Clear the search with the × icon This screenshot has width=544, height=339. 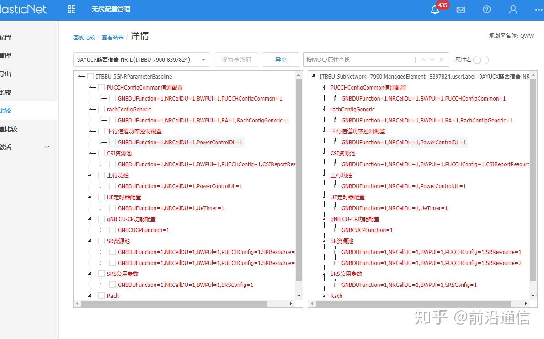click(x=441, y=59)
